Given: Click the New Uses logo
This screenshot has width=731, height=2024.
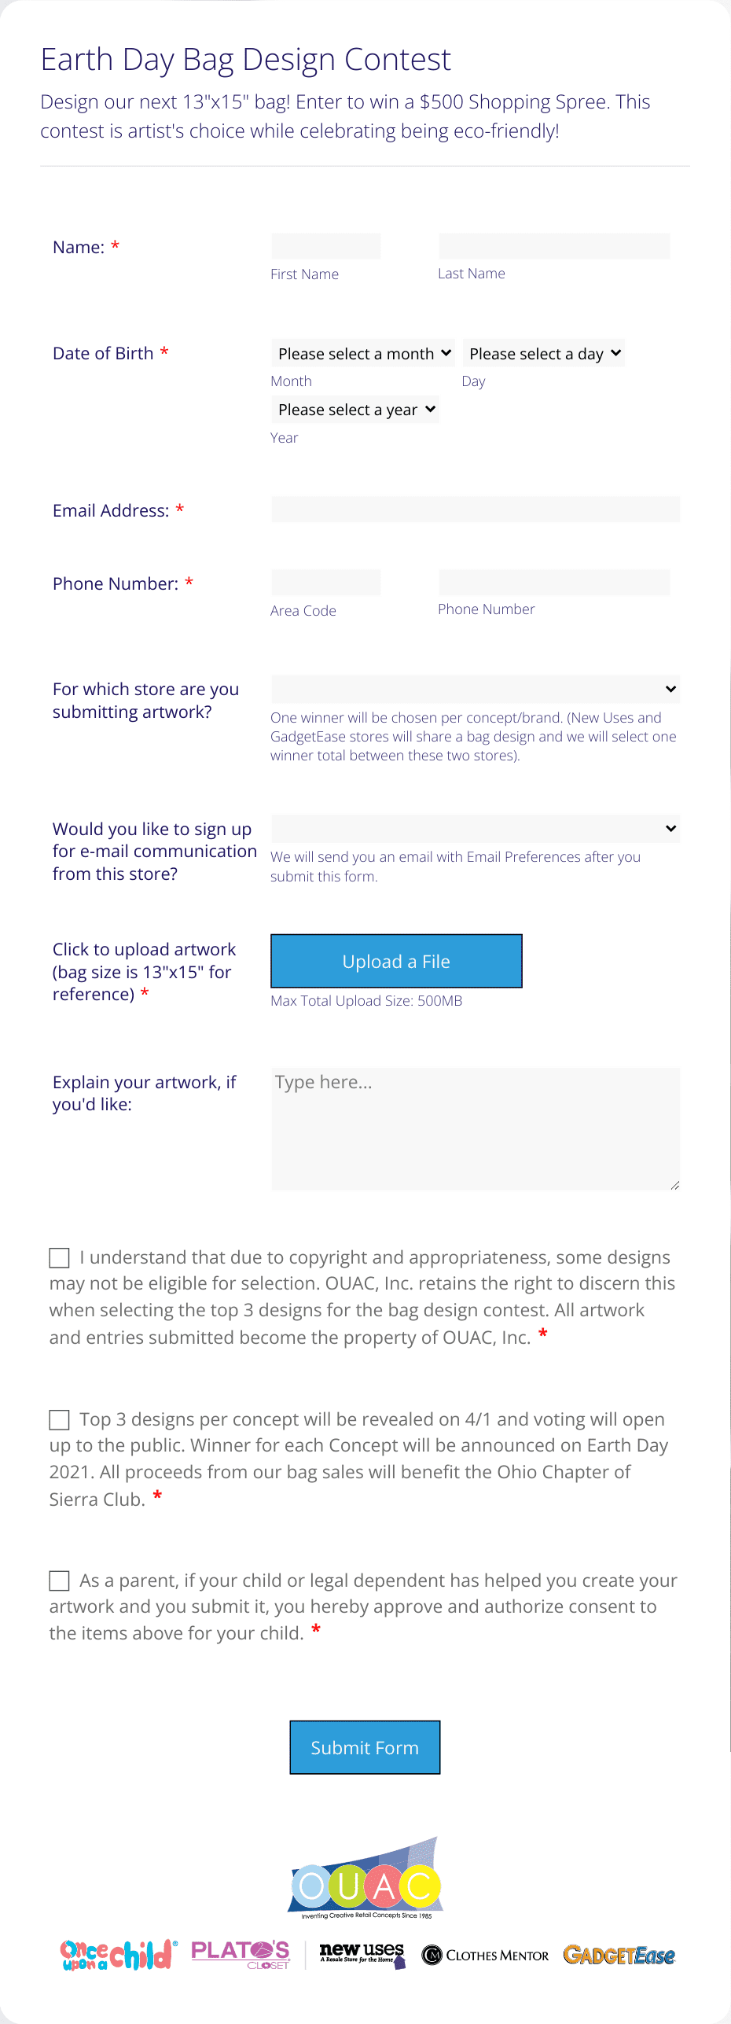Looking at the screenshot, I should 362,1954.
